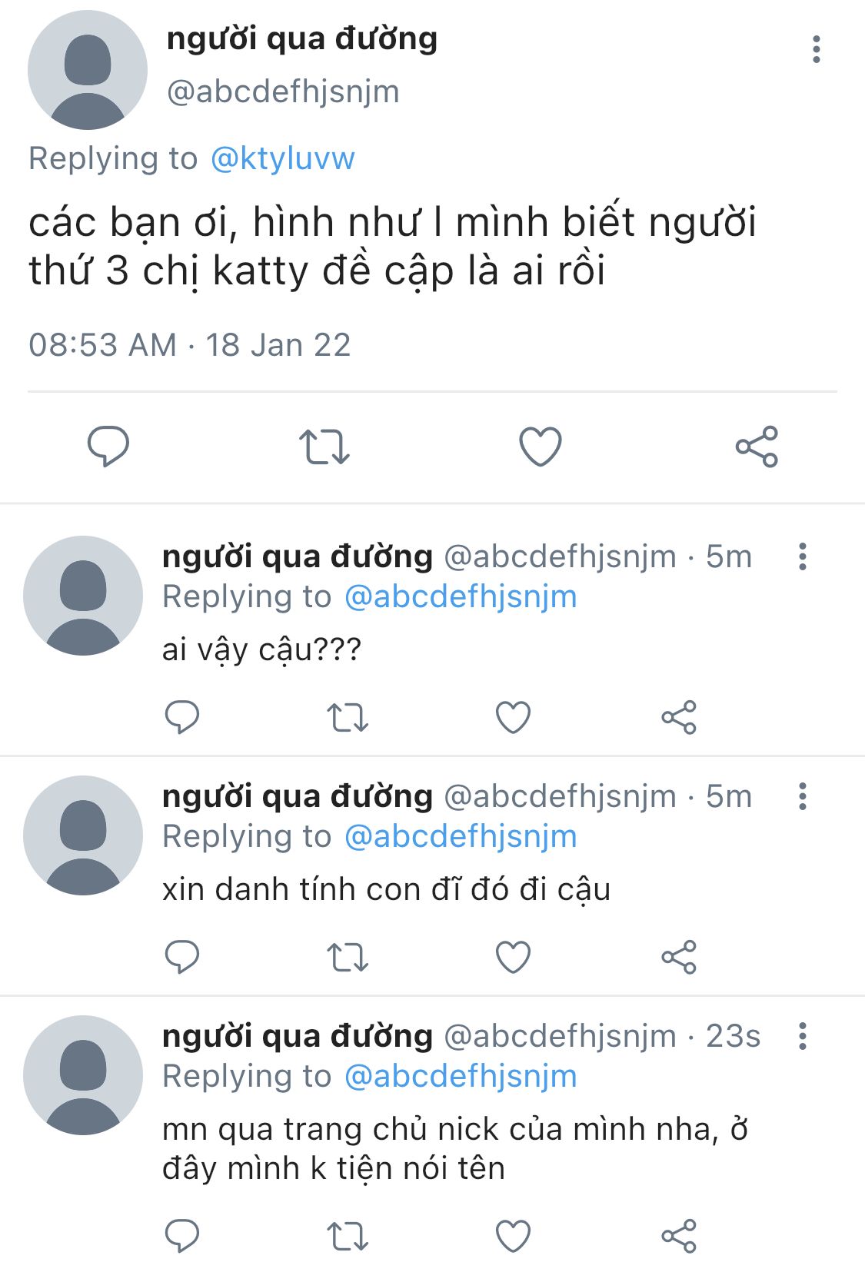Retweet the 'mn qua trang chủ' reply
This screenshot has height=1262, width=865.
tap(348, 1236)
